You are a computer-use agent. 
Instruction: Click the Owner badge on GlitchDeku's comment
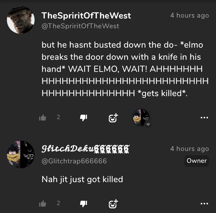click(196, 161)
